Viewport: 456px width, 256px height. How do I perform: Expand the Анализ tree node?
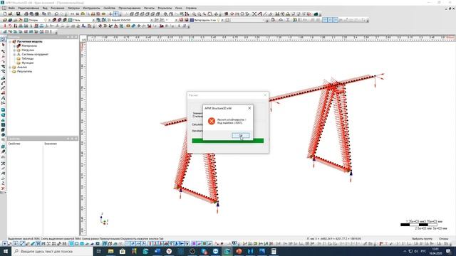tap(10, 67)
